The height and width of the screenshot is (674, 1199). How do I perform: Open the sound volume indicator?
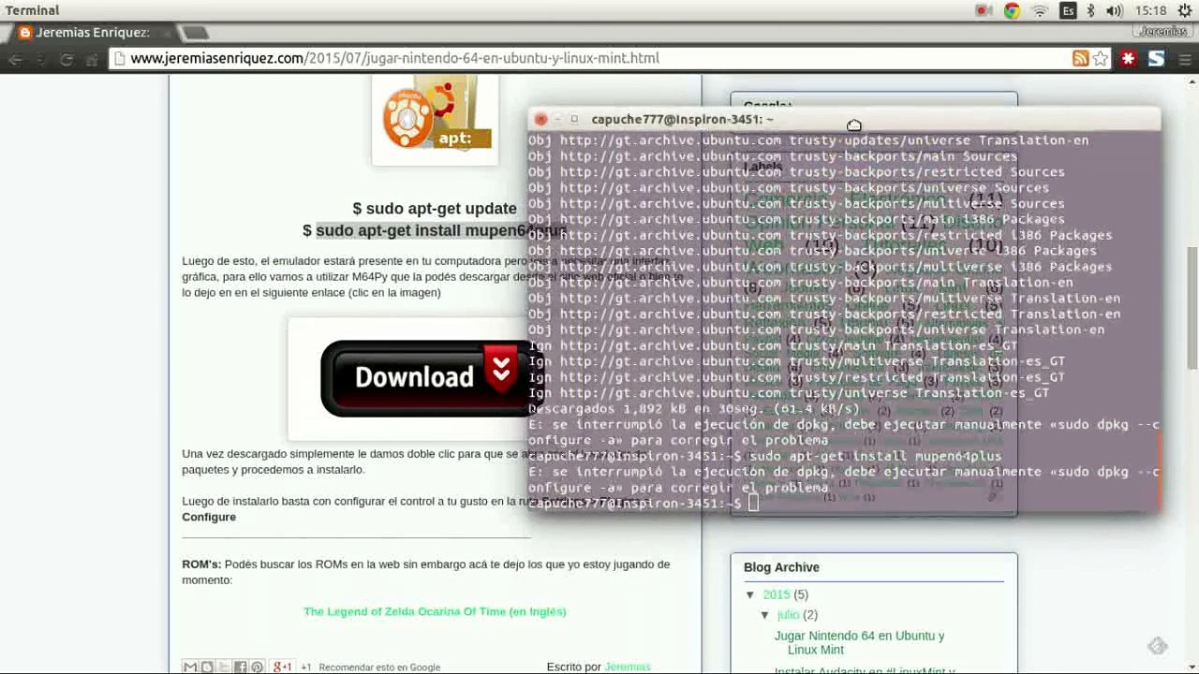1114,11
